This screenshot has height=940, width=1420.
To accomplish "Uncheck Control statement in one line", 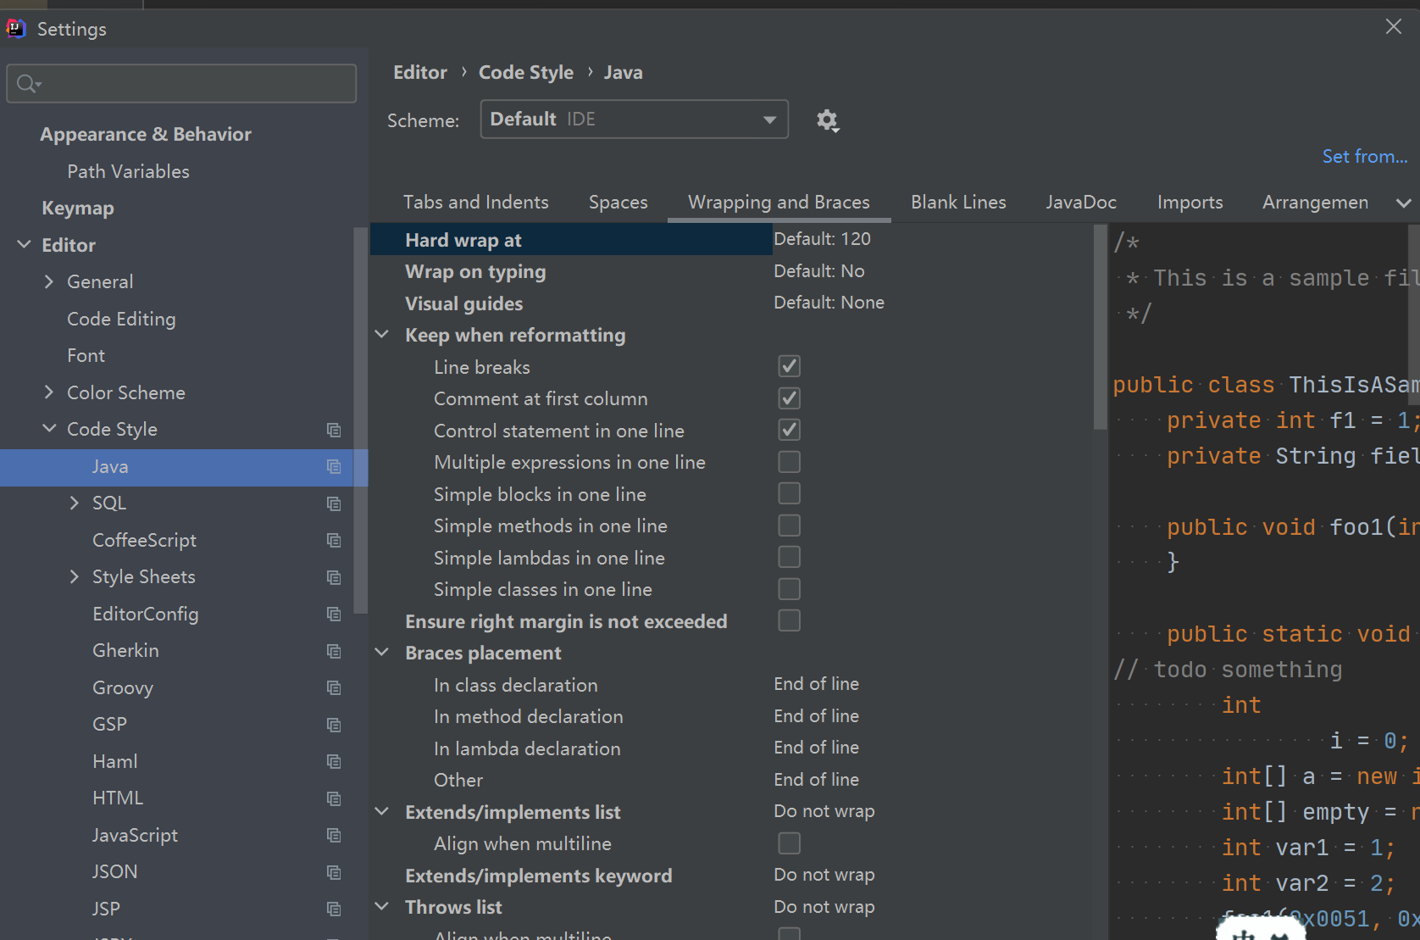I will pos(789,430).
